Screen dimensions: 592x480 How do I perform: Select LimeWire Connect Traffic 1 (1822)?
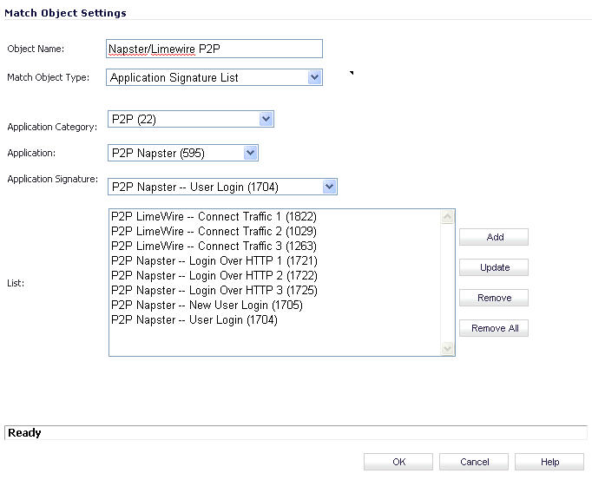coord(214,217)
